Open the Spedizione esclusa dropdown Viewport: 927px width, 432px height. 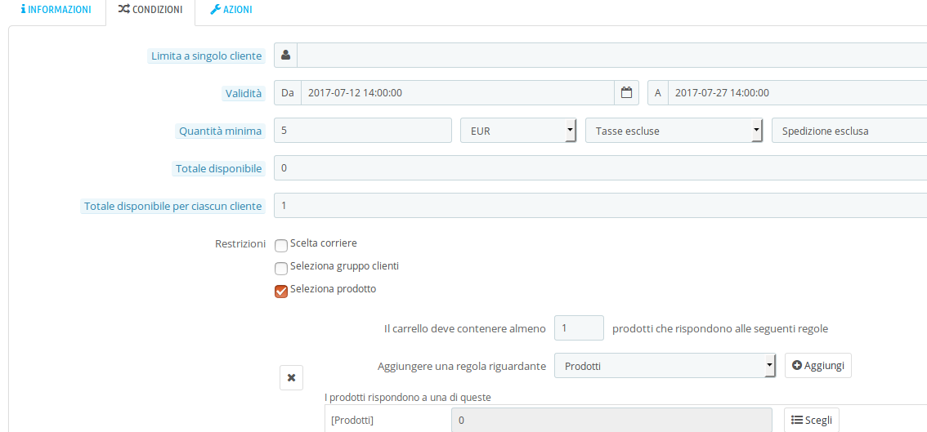(849, 131)
